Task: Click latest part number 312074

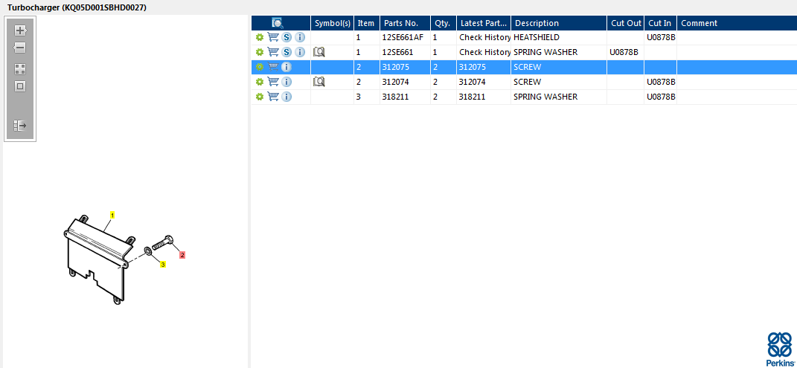Action: pos(473,82)
